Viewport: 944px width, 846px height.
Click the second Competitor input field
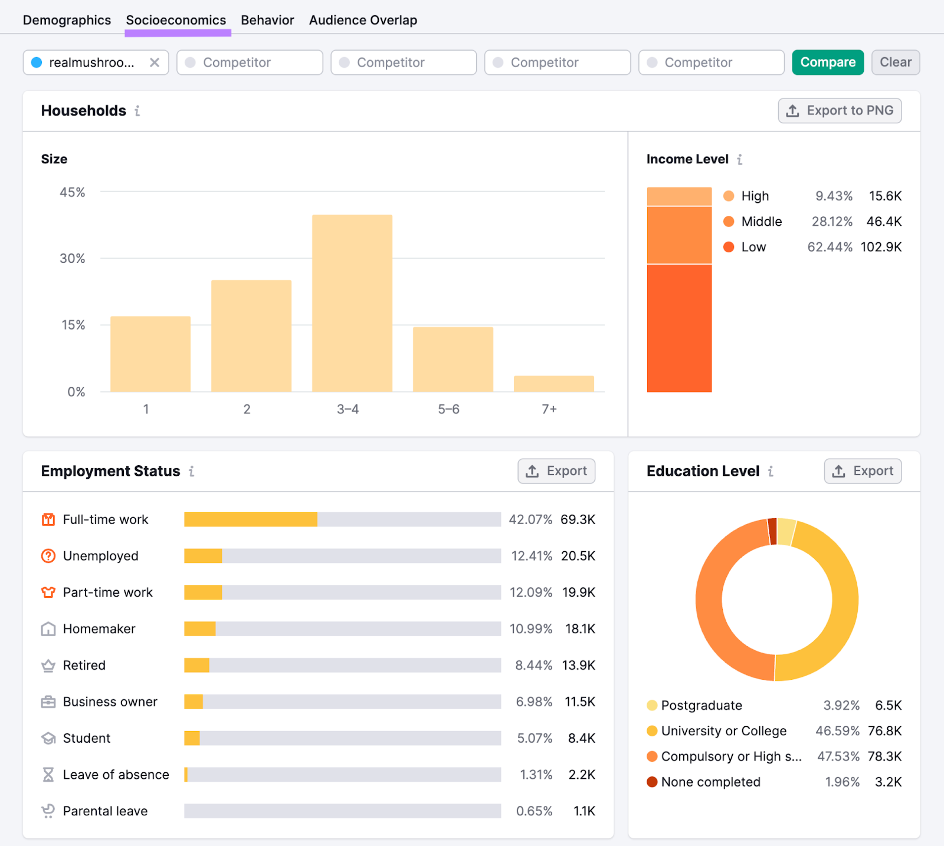tap(404, 62)
